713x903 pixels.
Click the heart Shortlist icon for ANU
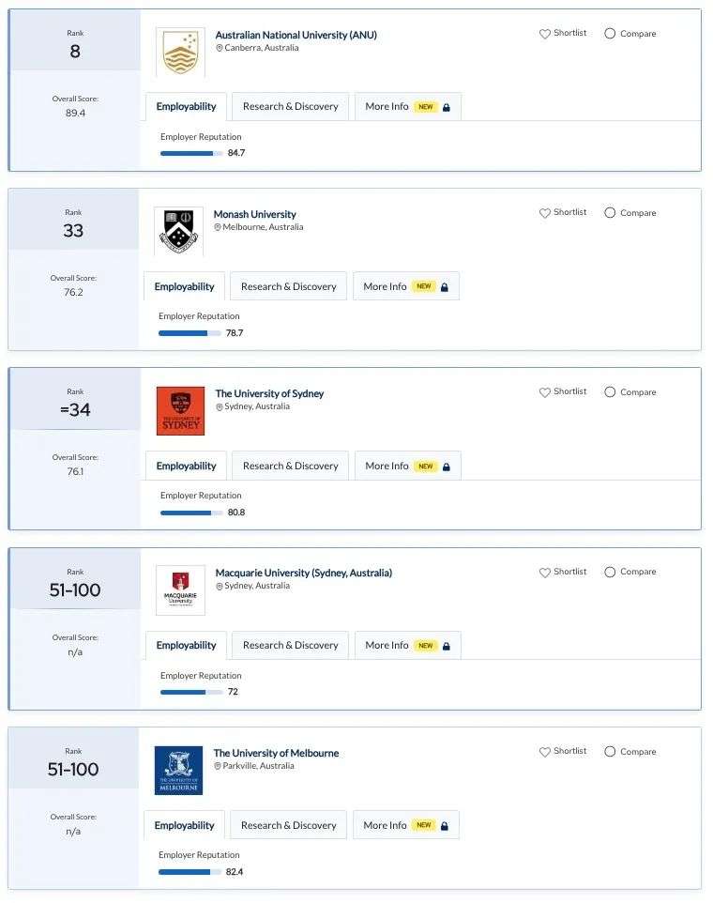(x=544, y=34)
